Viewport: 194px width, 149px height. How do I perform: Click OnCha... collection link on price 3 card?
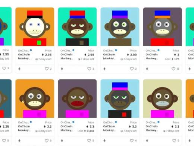(x=151, y=51)
